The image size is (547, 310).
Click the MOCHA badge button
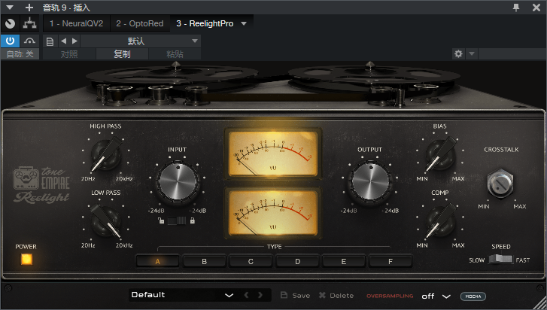(x=473, y=296)
